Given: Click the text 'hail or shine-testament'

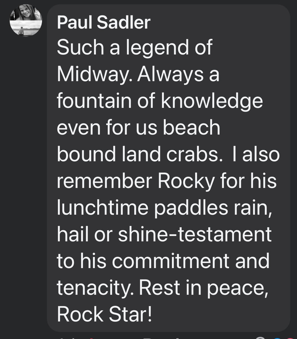Looking at the screenshot, I should [164, 235].
